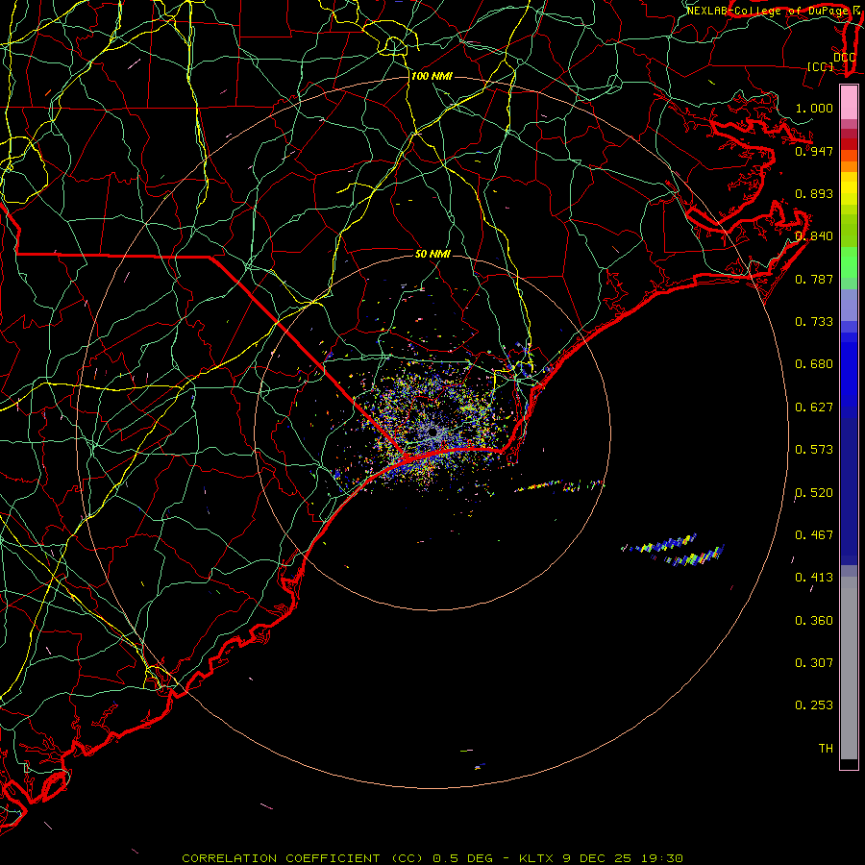The width and height of the screenshot is (865, 865).
Task: Click the [CC] label above the color scale
Action: click(821, 66)
